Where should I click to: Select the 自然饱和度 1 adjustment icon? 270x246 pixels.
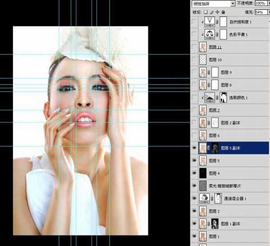[x=210, y=22]
